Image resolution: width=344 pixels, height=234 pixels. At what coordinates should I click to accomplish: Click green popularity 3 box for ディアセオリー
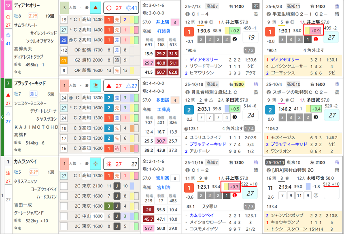coord(64,8)
